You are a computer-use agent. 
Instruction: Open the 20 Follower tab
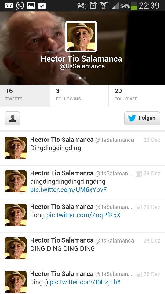tap(137, 96)
